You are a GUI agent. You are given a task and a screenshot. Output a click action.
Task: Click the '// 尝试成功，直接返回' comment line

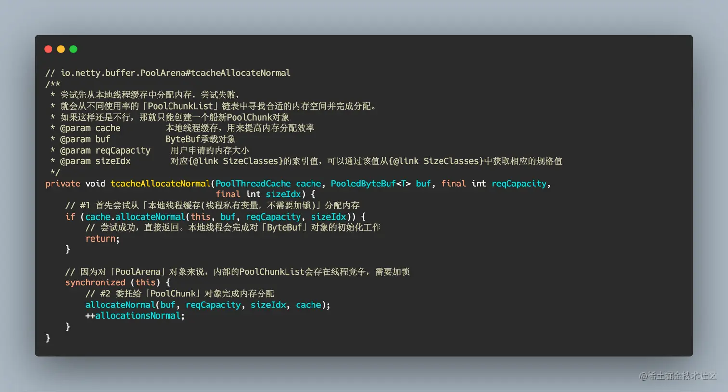(x=233, y=228)
